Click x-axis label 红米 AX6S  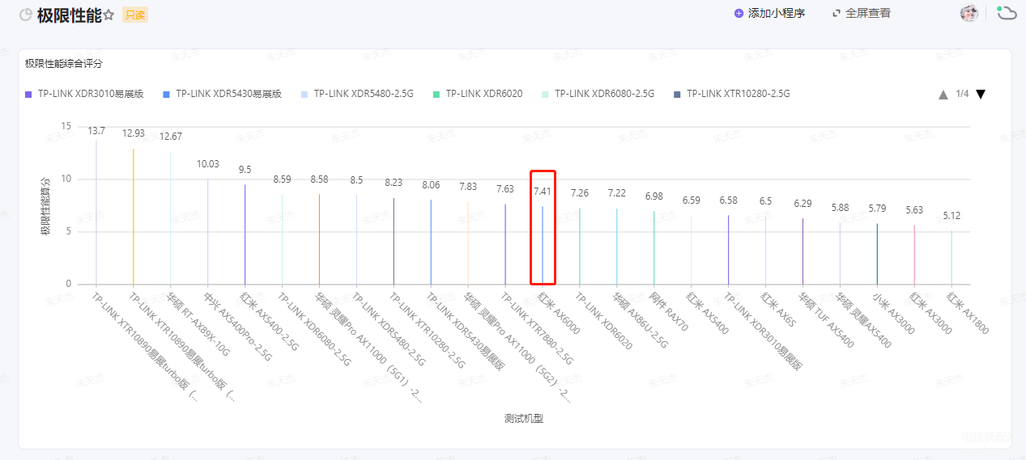777,309
